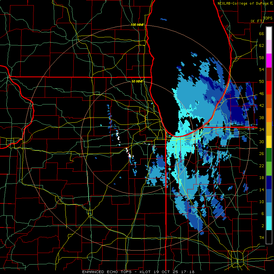Click the yellow legend swatch

pyautogui.click(x=269, y=142)
